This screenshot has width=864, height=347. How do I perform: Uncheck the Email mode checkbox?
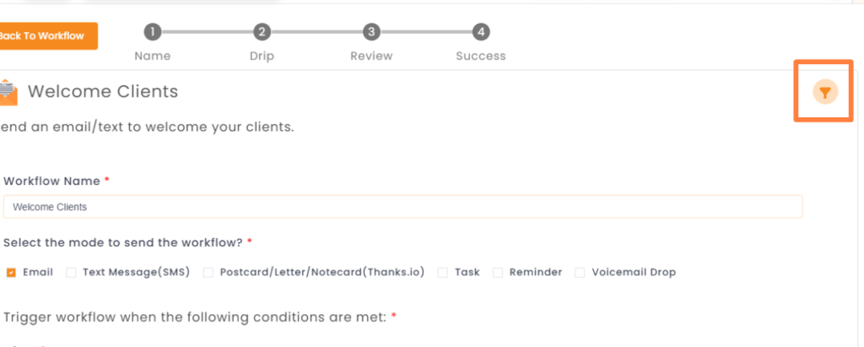pyautogui.click(x=12, y=273)
